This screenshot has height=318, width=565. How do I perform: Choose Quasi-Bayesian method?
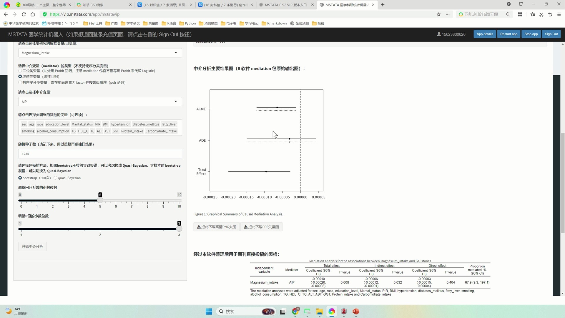55,178
